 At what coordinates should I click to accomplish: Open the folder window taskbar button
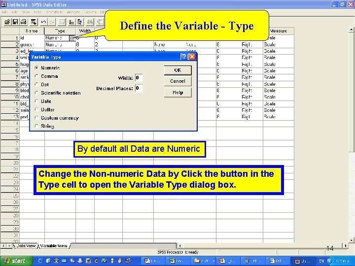[203, 261]
